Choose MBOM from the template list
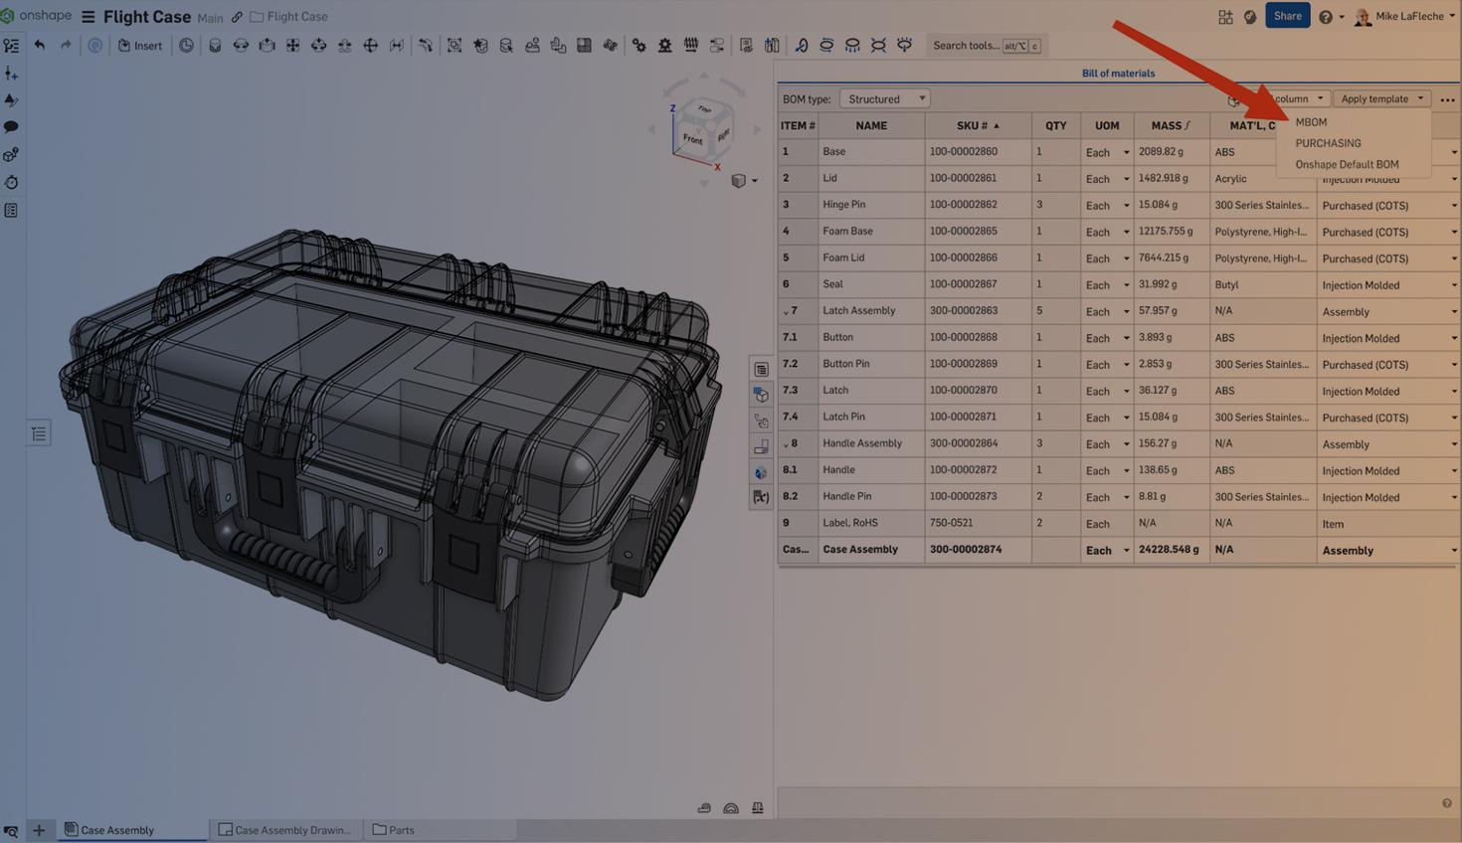 (1311, 122)
